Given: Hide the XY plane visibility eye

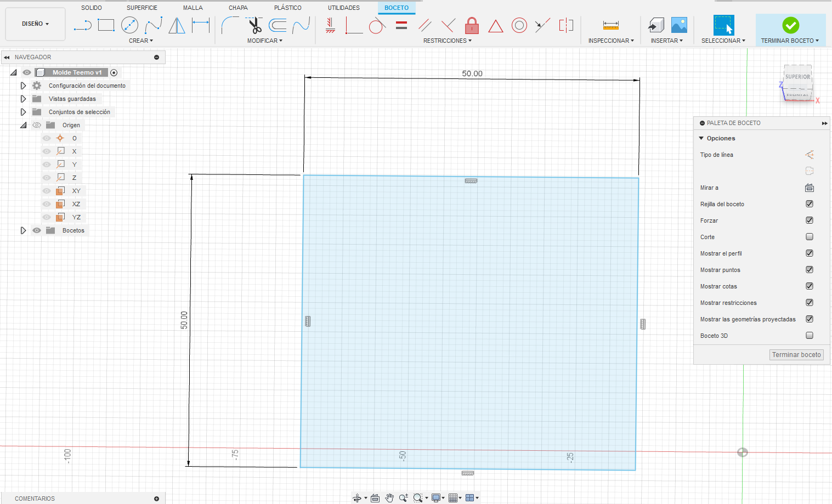Looking at the screenshot, I should 47,190.
